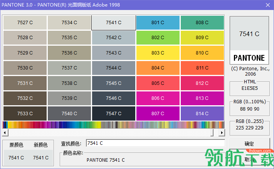This screenshot has height=169, width=274.
Task: Select the magenta 806 C swatch
Action: pyautogui.click(x=158, y=98)
